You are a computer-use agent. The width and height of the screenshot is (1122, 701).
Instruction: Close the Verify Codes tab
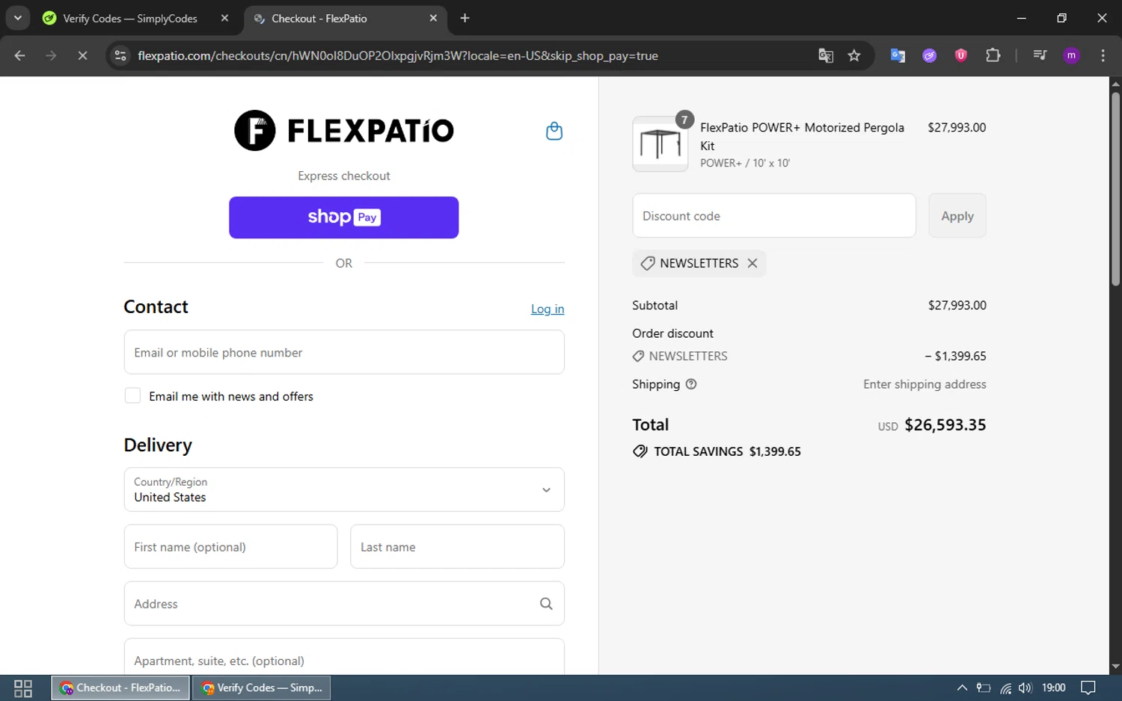[224, 18]
